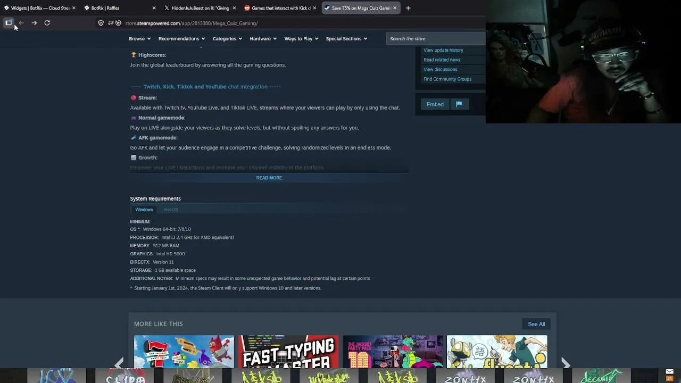Click the 'System Requirements' heading
Viewport: 681px width, 383px height.
[x=155, y=198]
